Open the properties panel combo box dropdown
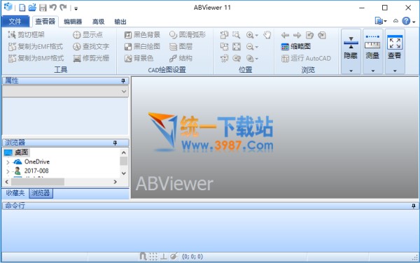This screenshot has height=263, width=420. [x=124, y=92]
